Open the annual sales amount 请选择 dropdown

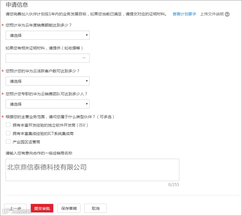(48, 35)
